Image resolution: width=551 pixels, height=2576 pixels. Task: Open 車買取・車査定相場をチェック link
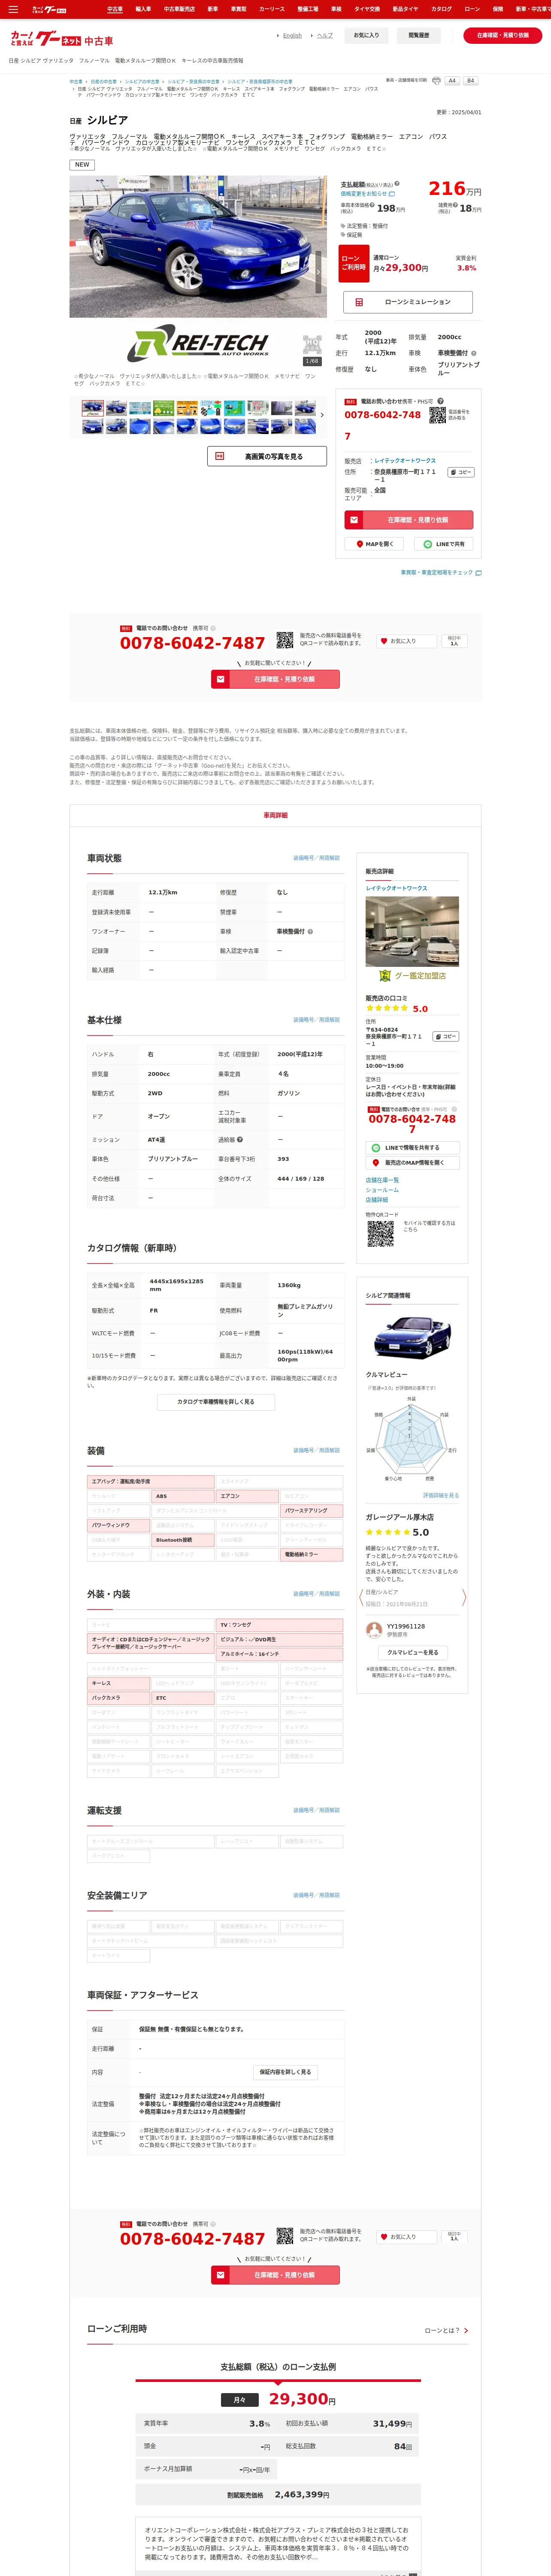click(x=441, y=573)
